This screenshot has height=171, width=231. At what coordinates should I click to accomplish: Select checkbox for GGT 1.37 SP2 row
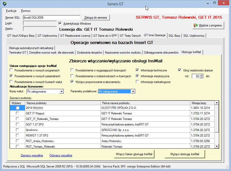click(17, 124)
